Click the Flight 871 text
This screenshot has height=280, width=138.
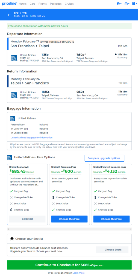coord(25,58)
